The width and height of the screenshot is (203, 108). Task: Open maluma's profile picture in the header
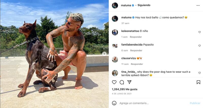[115, 5]
